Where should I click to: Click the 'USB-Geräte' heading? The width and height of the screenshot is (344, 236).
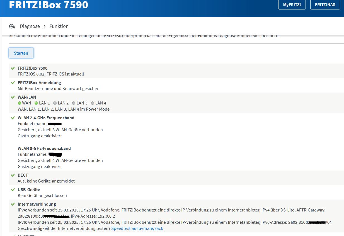(x=29, y=190)
